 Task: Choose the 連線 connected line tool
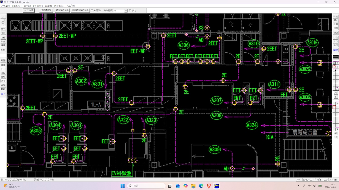(x=3, y=45)
